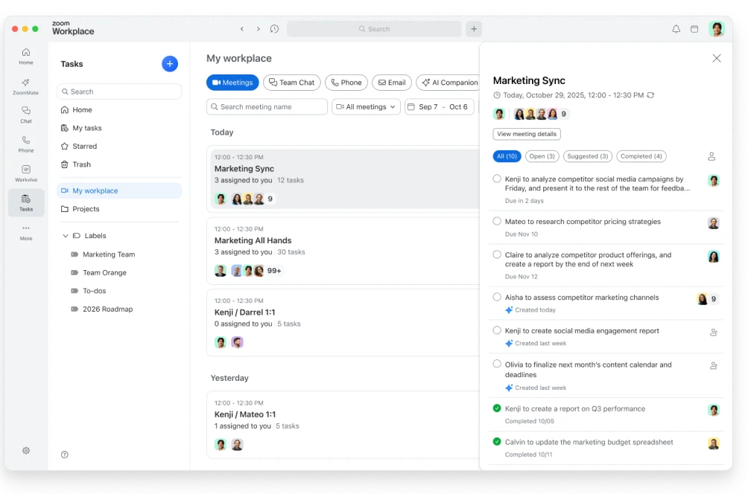Screen dimensions: 748x494
Task: Open Workvivo in the left rail
Action: click(x=26, y=173)
